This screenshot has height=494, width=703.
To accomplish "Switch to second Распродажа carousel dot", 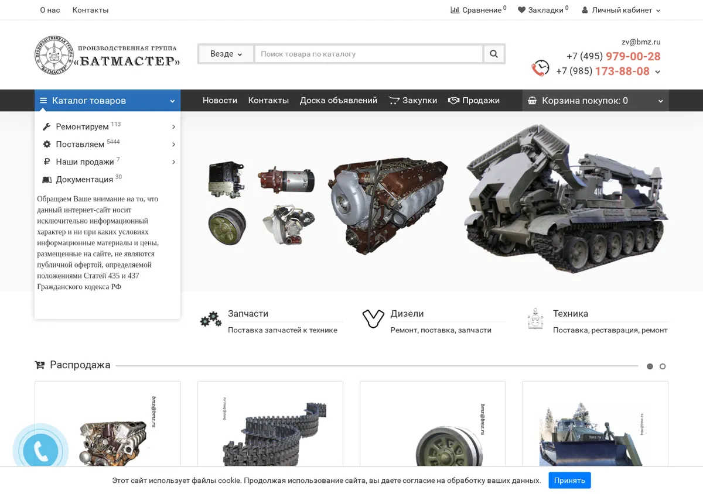I will tap(663, 366).
